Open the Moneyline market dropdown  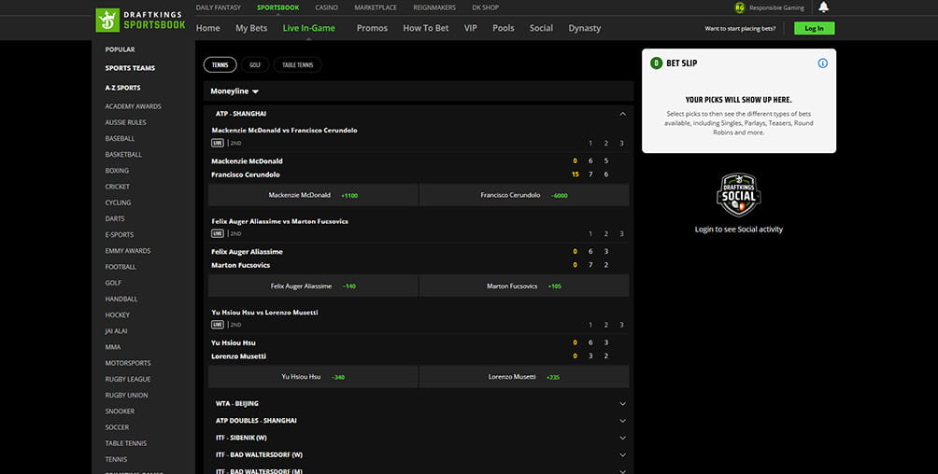click(234, 91)
